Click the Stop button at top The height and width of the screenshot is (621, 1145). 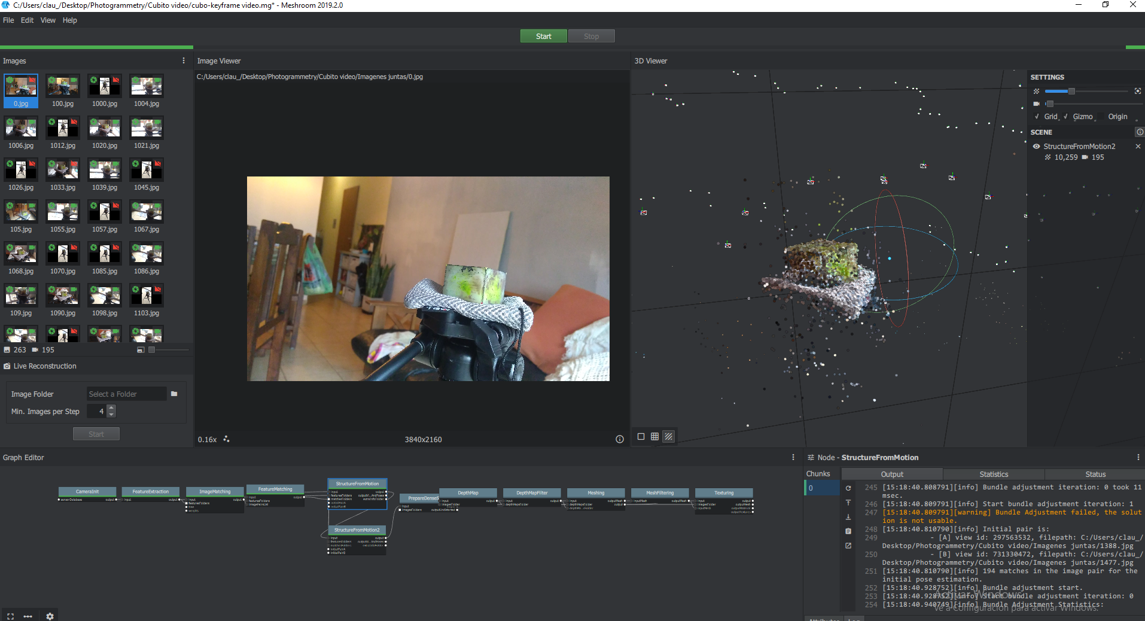tap(591, 36)
